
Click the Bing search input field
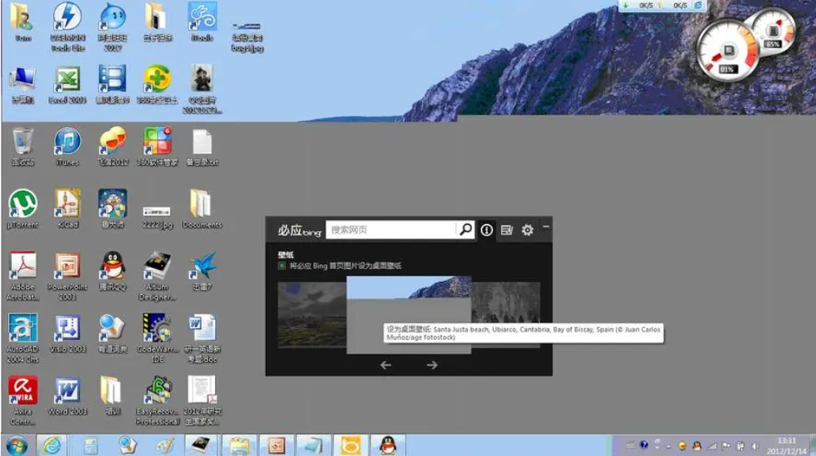point(391,230)
